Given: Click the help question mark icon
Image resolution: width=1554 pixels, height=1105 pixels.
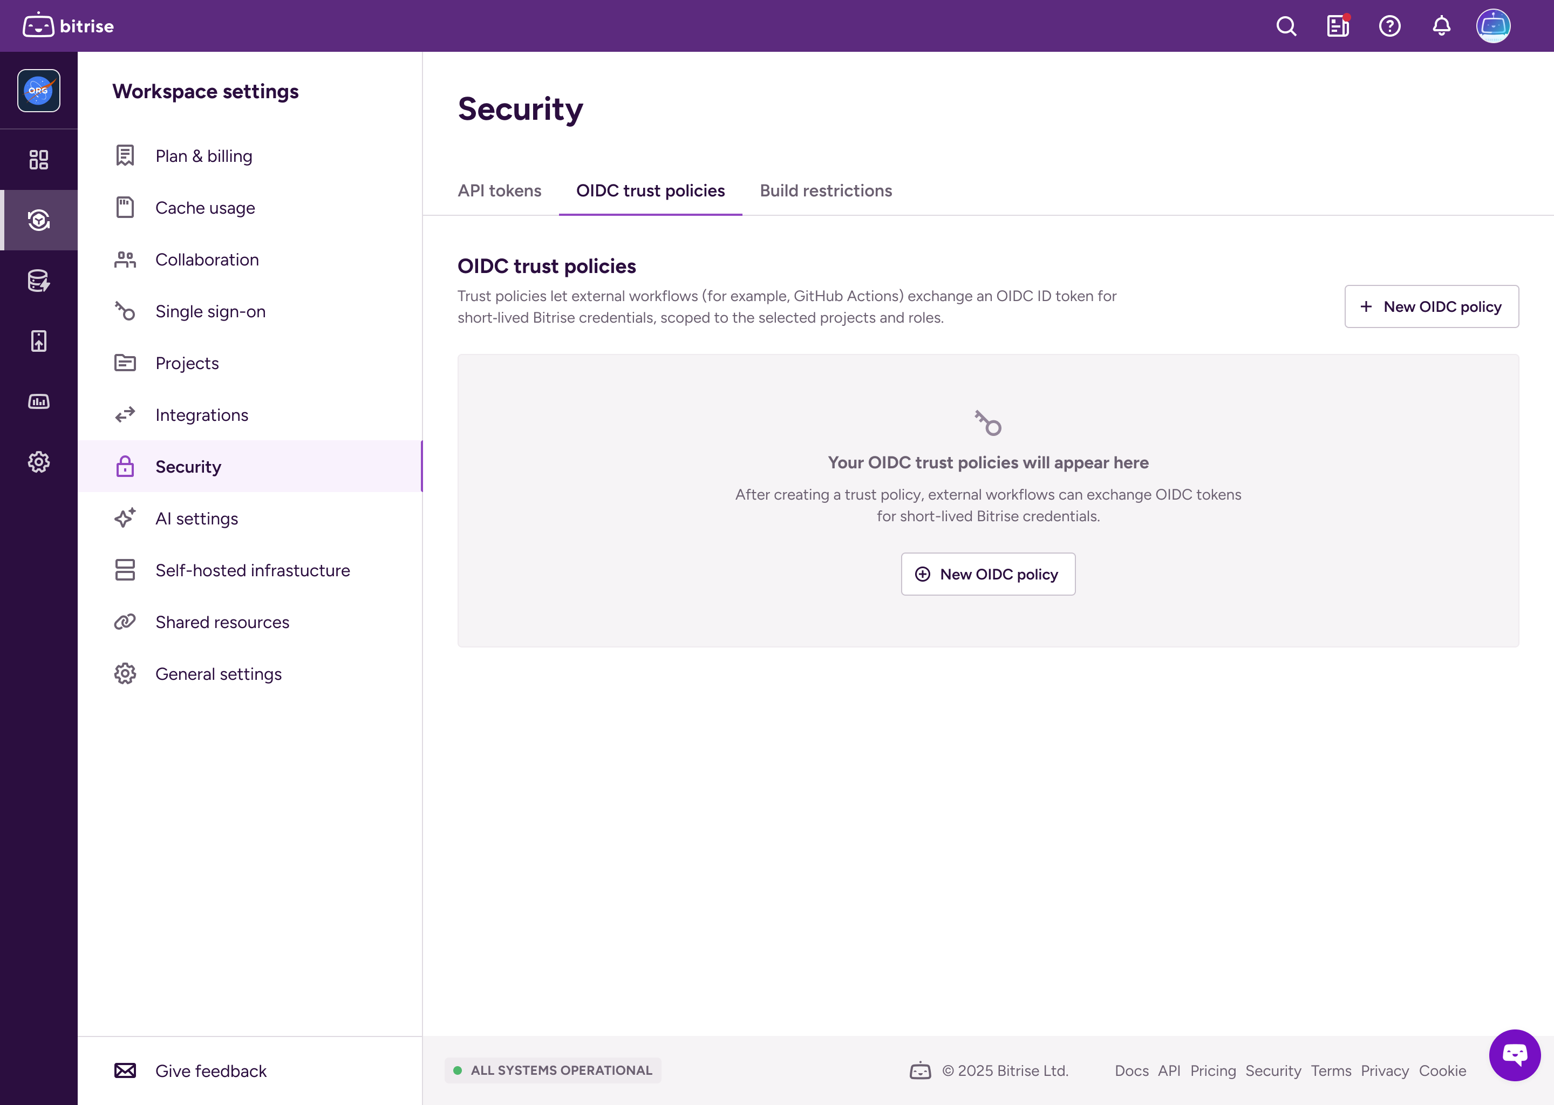Looking at the screenshot, I should (x=1389, y=26).
